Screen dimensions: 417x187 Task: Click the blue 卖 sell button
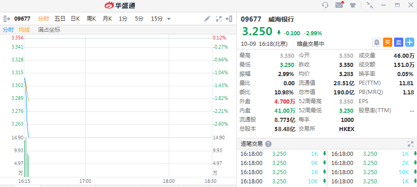click(398, 42)
